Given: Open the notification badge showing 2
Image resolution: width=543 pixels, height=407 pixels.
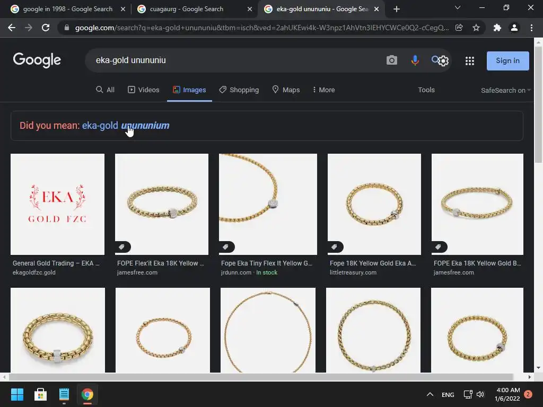Looking at the screenshot, I should 528,394.
